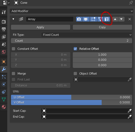Toggle Array modifier viewport display monitor
135x132 pixels.
tap(86, 19)
